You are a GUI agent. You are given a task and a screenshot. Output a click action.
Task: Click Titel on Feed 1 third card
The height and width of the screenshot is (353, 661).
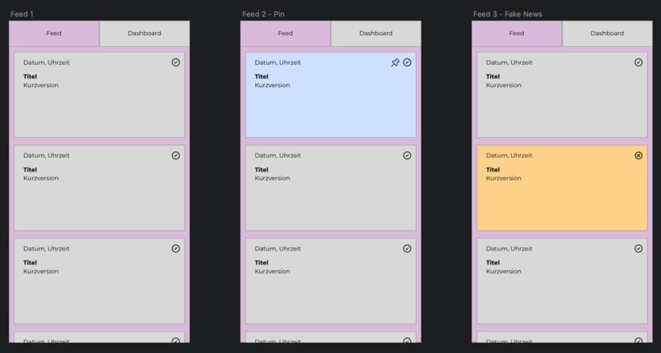(x=30, y=263)
